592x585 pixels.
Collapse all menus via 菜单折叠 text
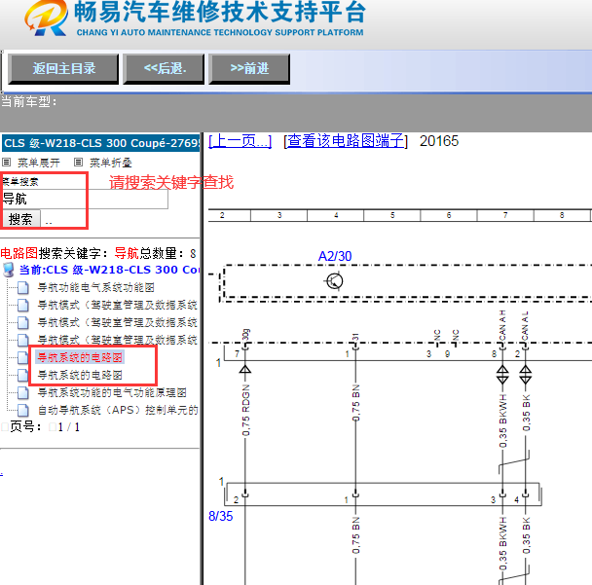pyautogui.click(x=110, y=163)
